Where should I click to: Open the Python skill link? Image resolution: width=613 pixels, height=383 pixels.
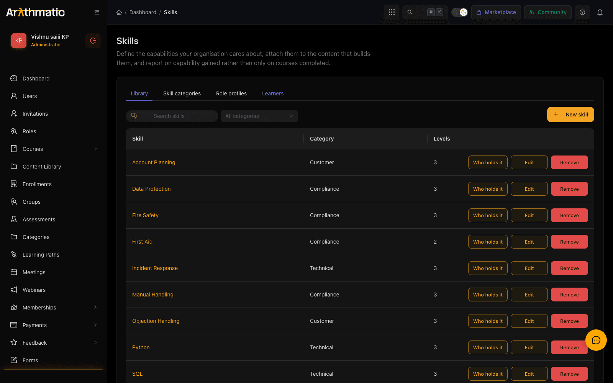[141, 347]
